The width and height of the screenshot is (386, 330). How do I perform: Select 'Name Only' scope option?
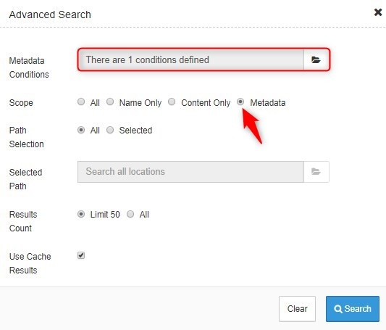(x=110, y=102)
